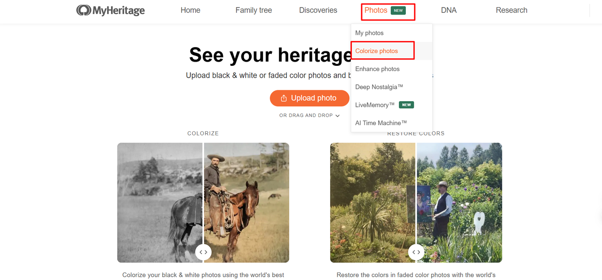
Task: Select the faded garden photo example
Action: point(416,202)
